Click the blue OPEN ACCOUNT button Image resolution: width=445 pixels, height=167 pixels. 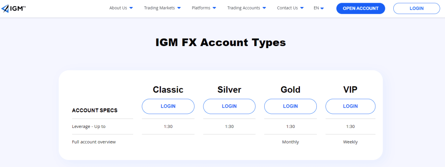tap(361, 9)
